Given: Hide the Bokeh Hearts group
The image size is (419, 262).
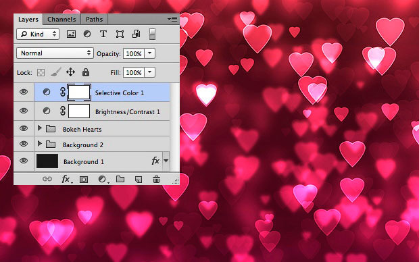Looking at the screenshot, I should pos(24,128).
